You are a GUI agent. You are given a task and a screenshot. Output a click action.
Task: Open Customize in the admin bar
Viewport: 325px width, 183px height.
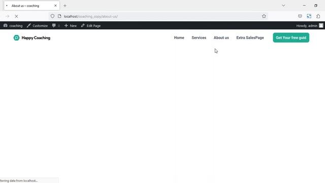point(37,25)
